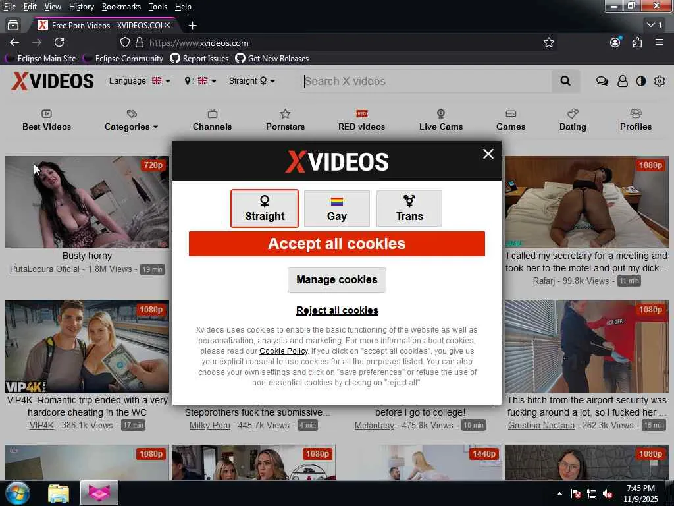This screenshot has width=674, height=506.
Task: Select the Gay orientation option in dialog
Action: coord(336,208)
